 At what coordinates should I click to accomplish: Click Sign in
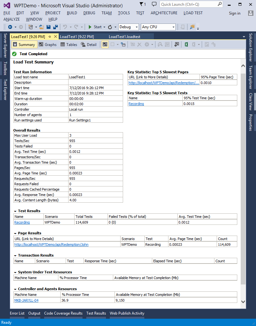[234, 13]
